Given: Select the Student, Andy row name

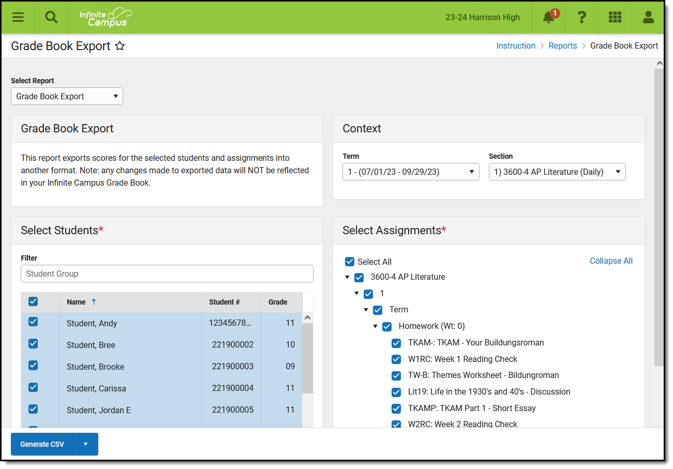Looking at the screenshot, I should click(92, 324).
